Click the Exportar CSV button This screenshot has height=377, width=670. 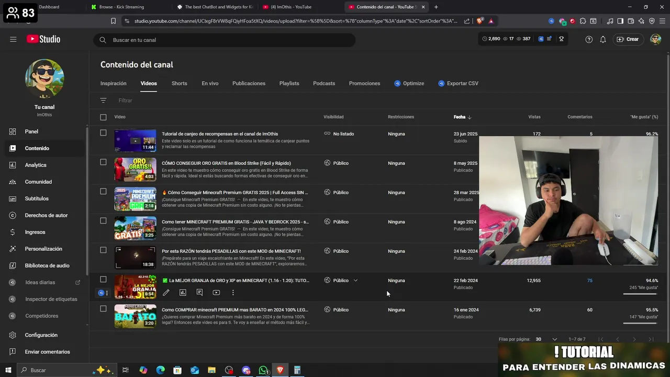(458, 83)
